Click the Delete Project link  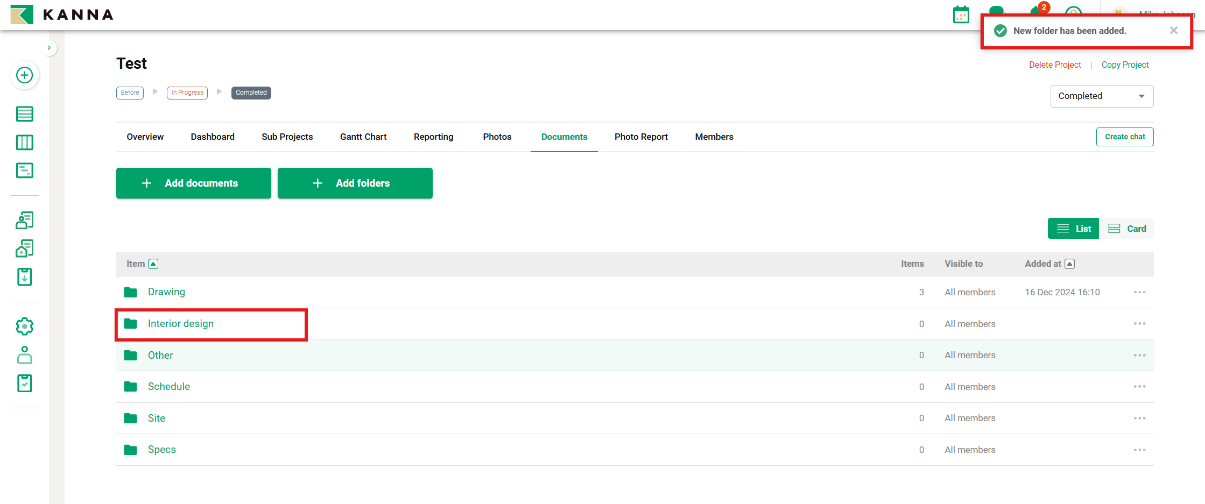click(1054, 65)
